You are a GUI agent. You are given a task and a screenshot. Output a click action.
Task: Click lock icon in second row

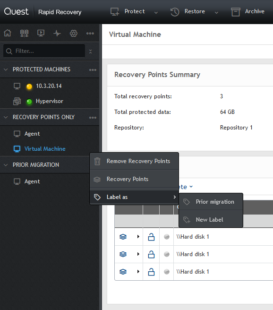[151, 254]
